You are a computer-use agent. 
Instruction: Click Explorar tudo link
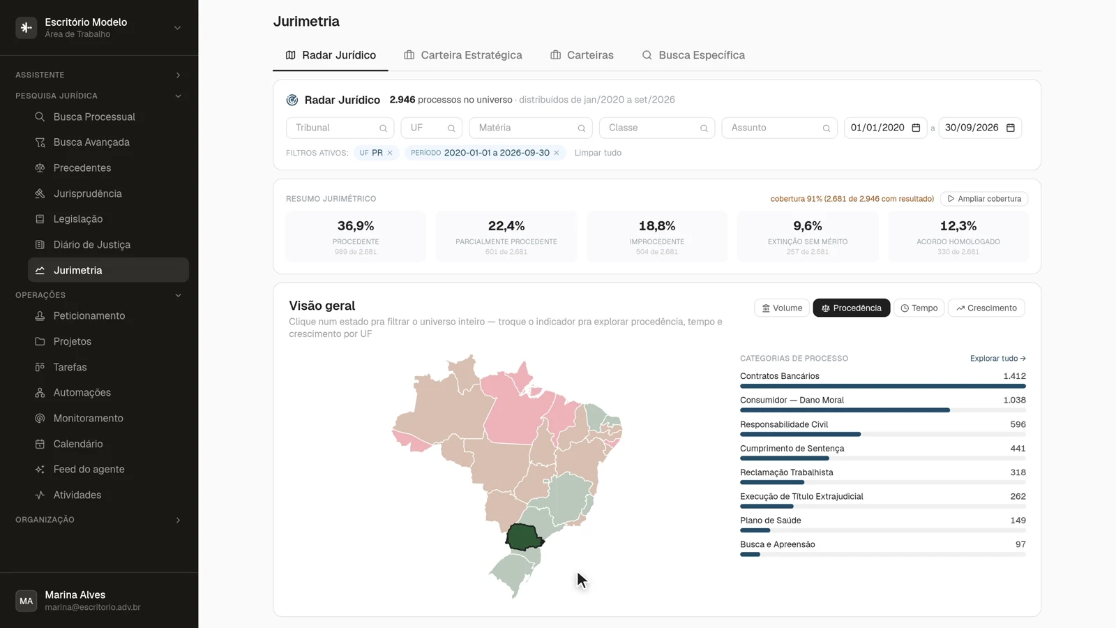pyautogui.click(x=998, y=359)
